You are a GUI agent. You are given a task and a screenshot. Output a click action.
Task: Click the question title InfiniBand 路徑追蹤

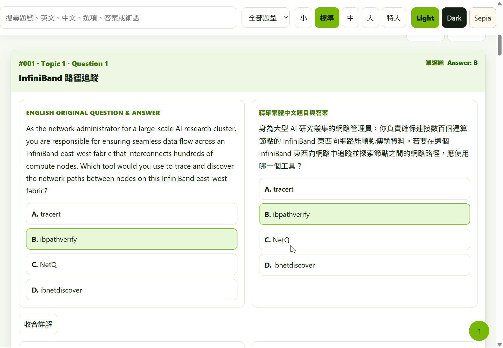pos(59,78)
